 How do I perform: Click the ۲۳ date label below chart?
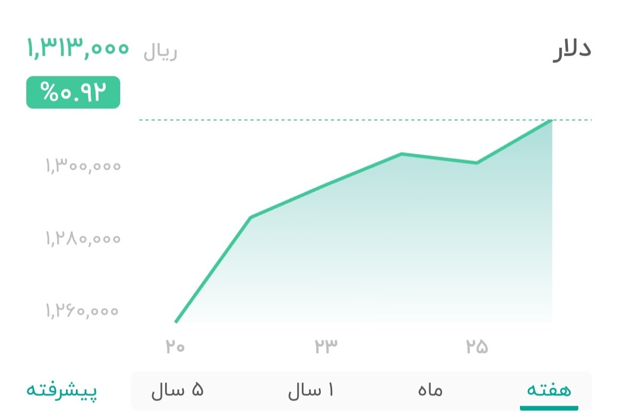coord(326,347)
